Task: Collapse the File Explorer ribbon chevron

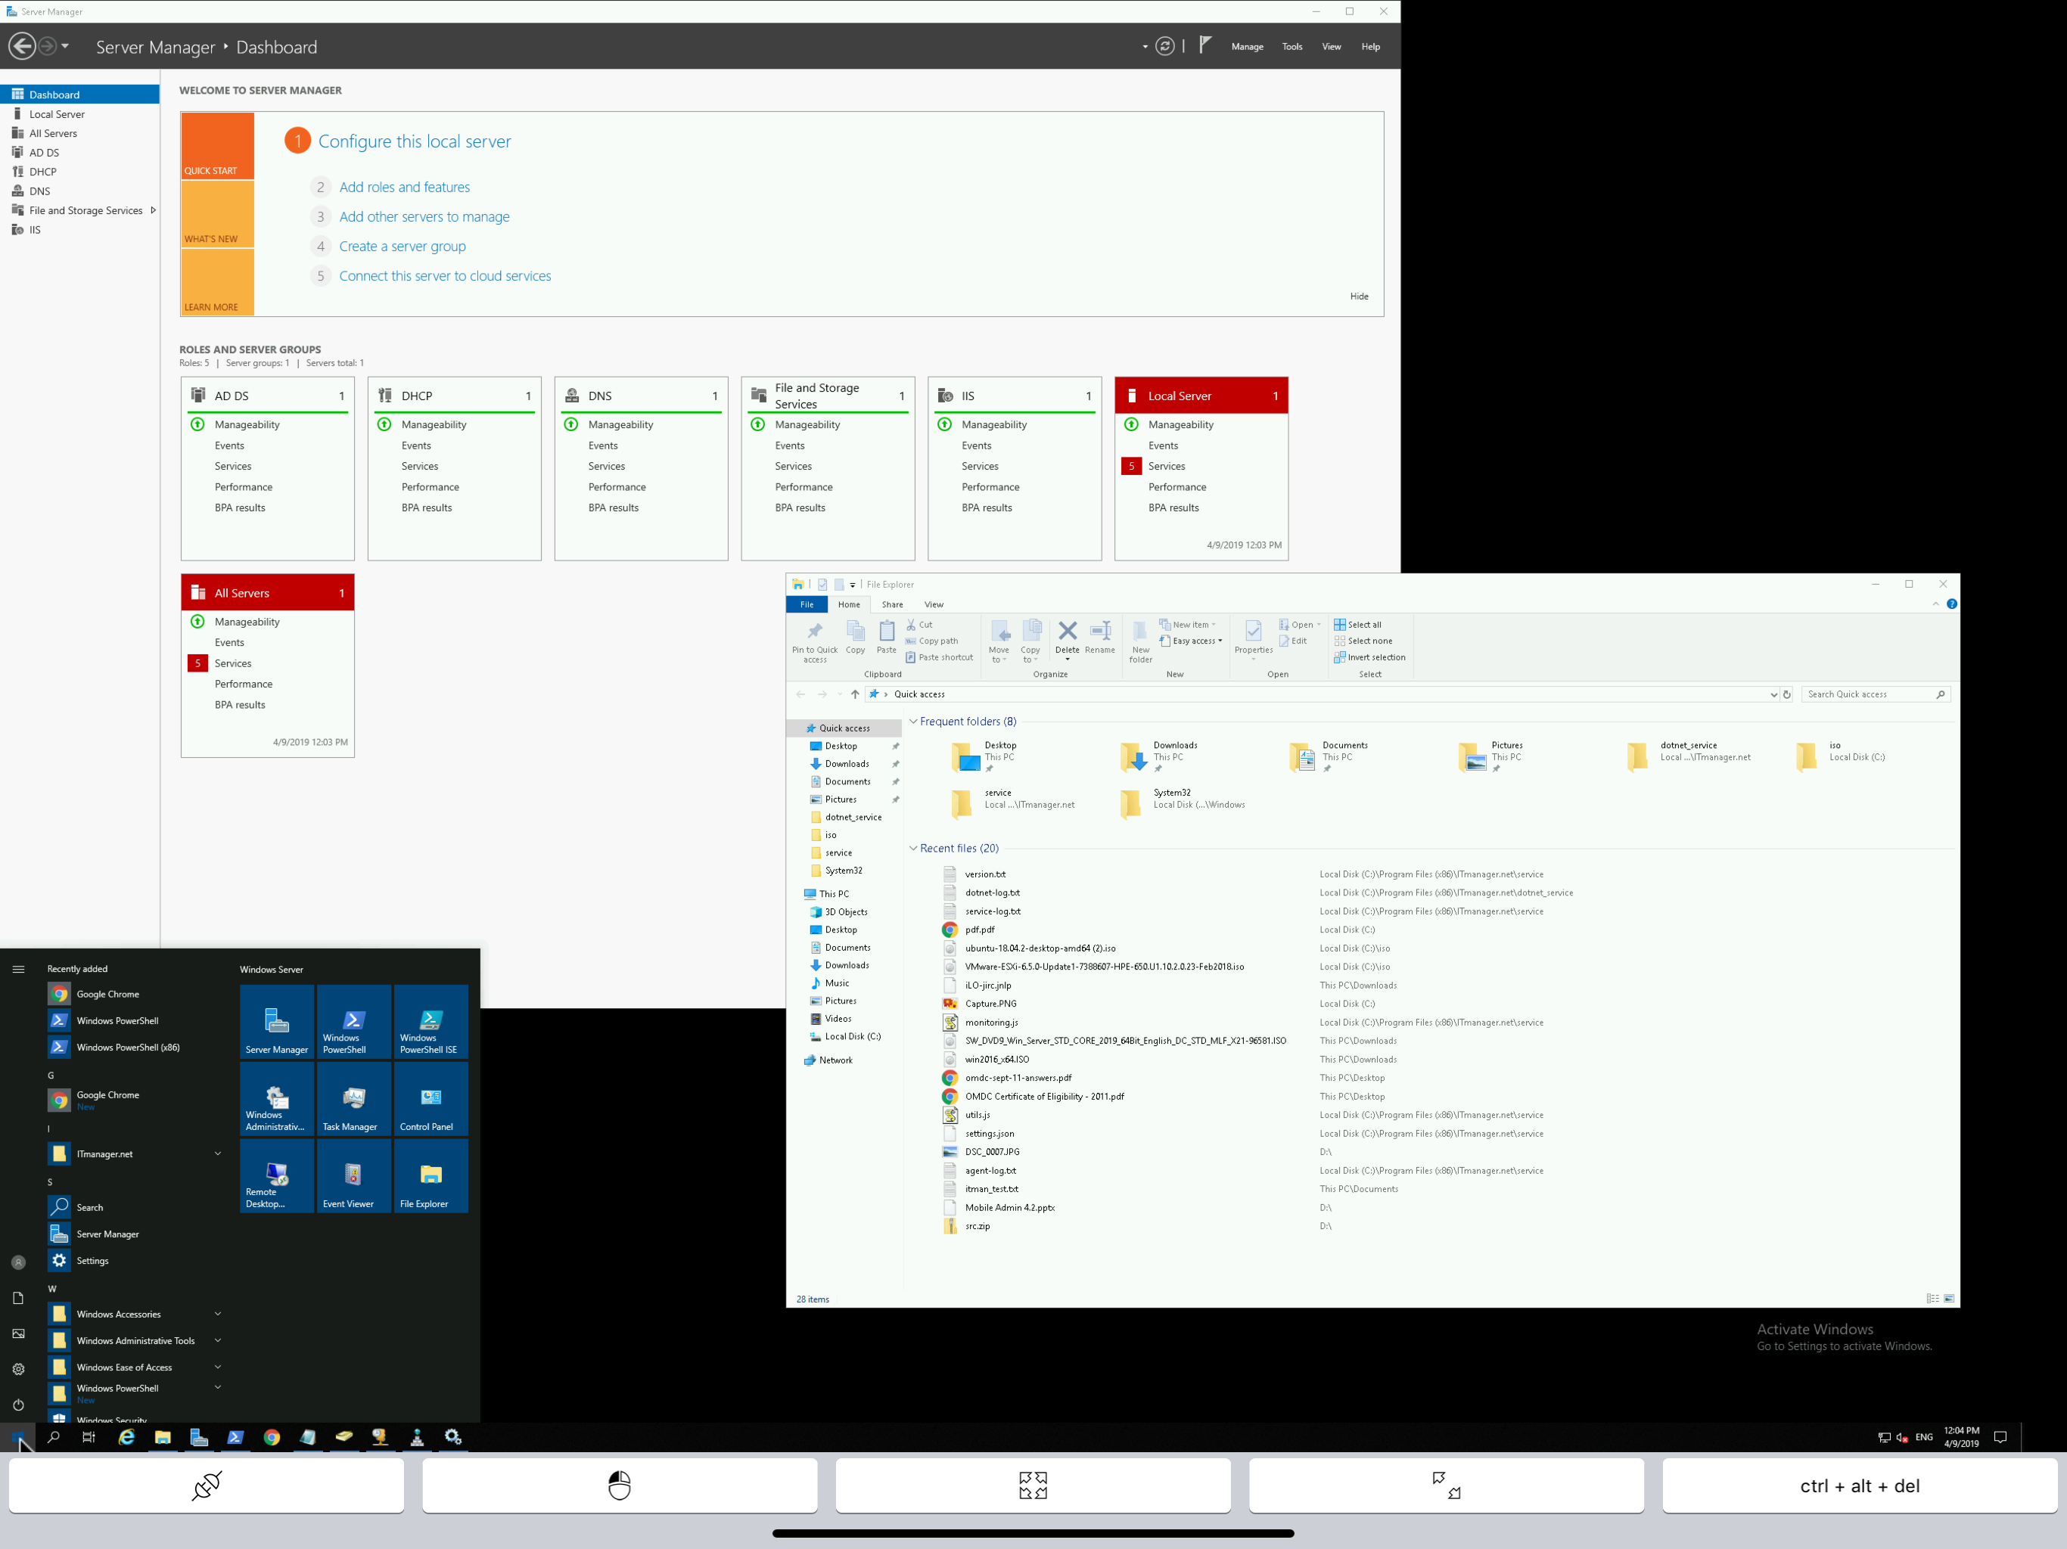Action: tap(1935, 604)
